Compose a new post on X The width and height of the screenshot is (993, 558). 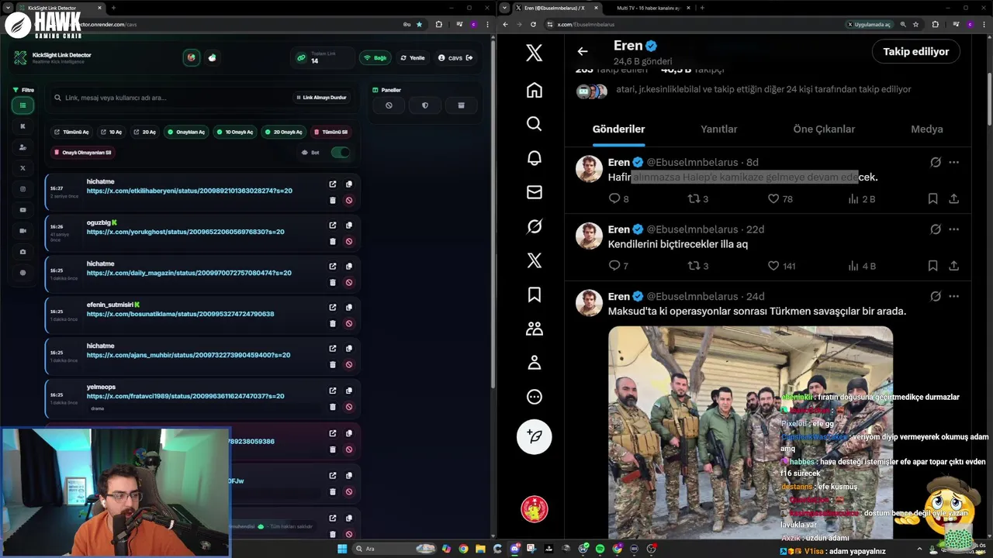click(x=535, y=436)
